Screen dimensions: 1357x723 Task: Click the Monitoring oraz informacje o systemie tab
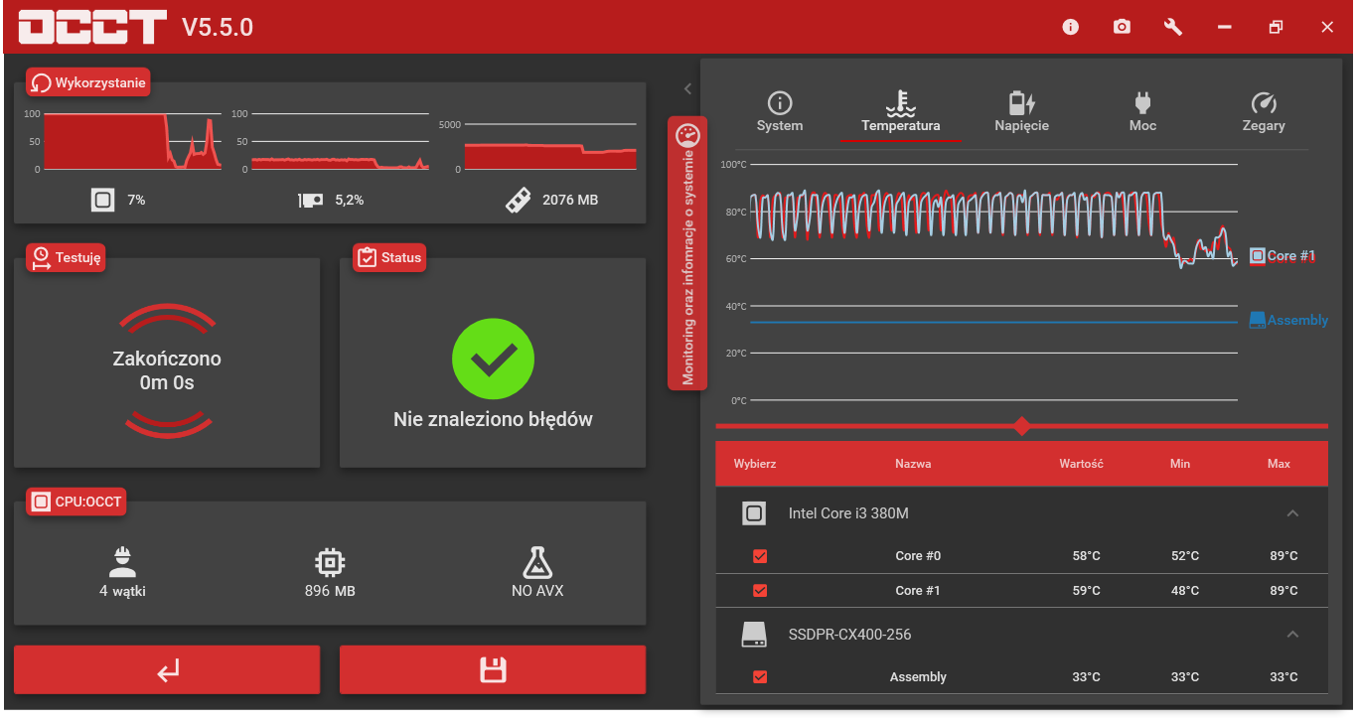(687, 253)
